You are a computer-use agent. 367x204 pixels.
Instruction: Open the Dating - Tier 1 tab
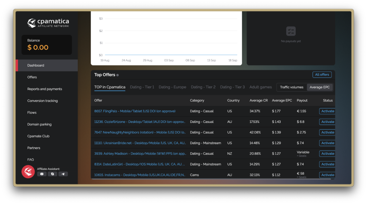click(x=142, y=87)
